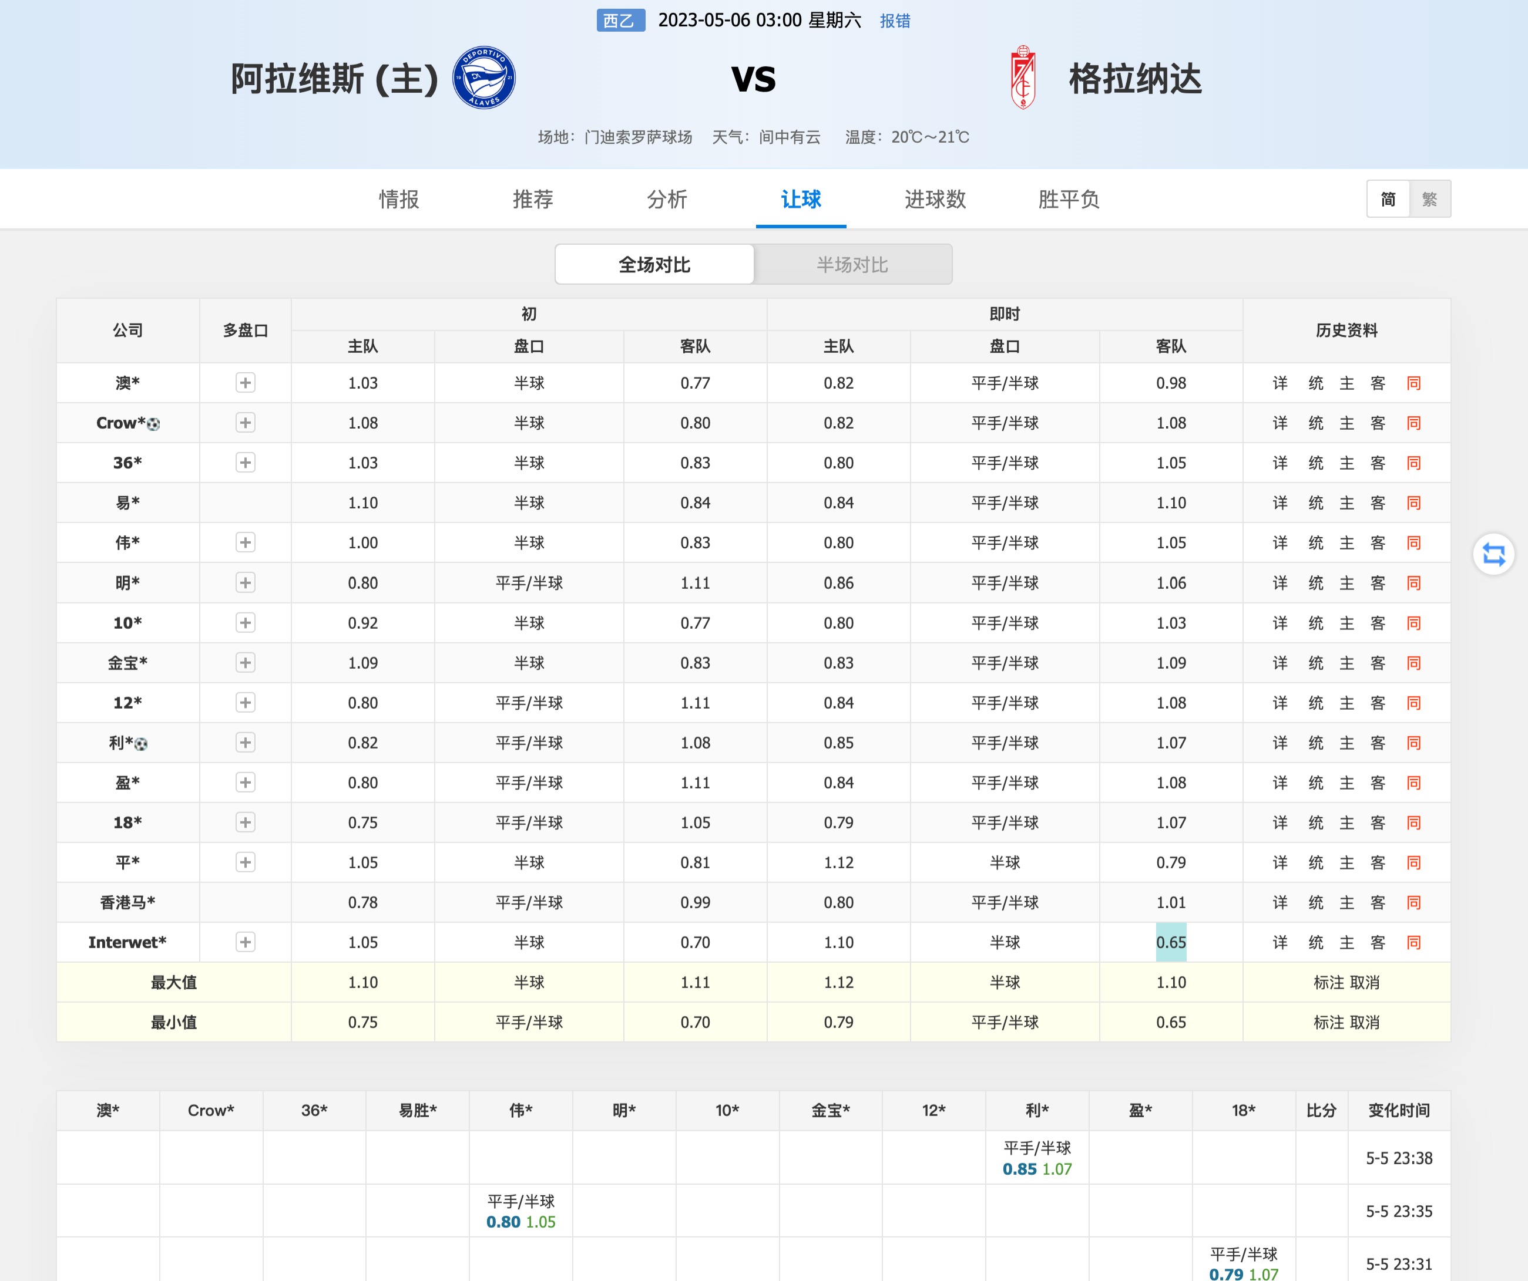
Task: Switch to simplified Chinese 简
Action: coord(1388,199)
